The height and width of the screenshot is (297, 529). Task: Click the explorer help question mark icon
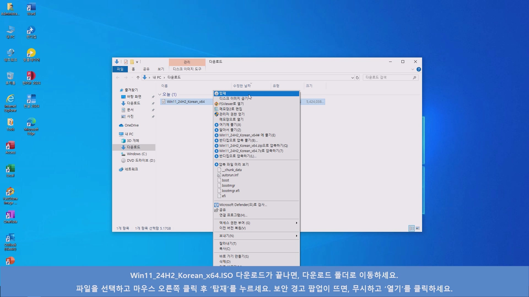[419, 69]
